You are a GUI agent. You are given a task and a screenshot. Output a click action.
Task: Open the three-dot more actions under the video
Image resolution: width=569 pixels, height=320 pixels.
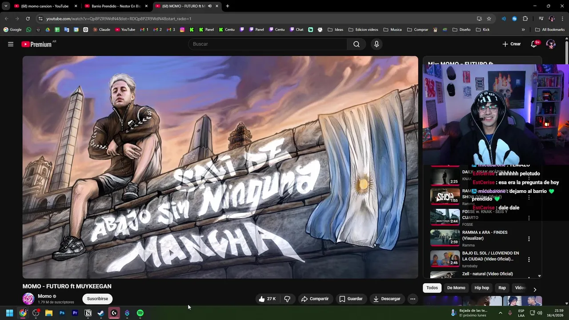(413, 299)
